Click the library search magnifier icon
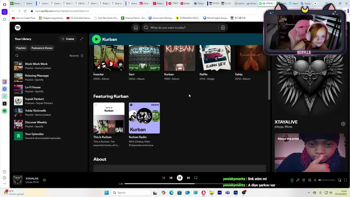Screen dimensions: 350x197 point(17,56)
